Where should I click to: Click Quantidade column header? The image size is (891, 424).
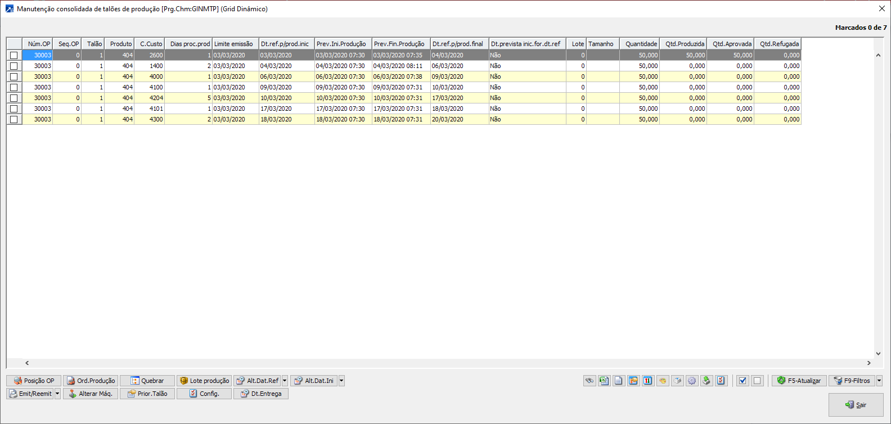tap(640, 44)
